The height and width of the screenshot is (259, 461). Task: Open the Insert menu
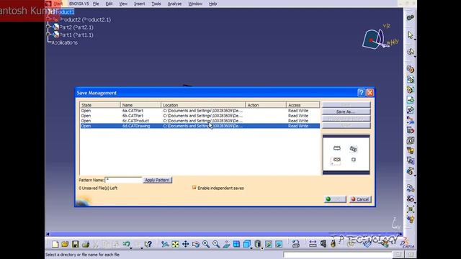point(139,4)
